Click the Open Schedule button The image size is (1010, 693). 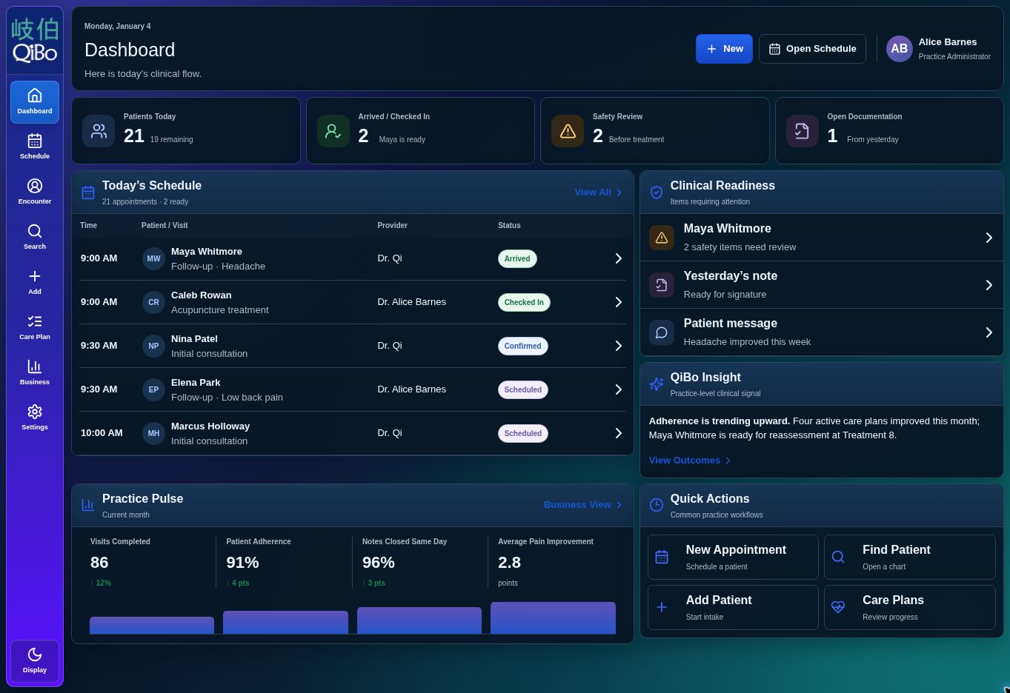tap(812, 49)
